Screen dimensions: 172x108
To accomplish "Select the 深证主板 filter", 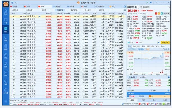I will pyautogui.click(x=74, y=10).
